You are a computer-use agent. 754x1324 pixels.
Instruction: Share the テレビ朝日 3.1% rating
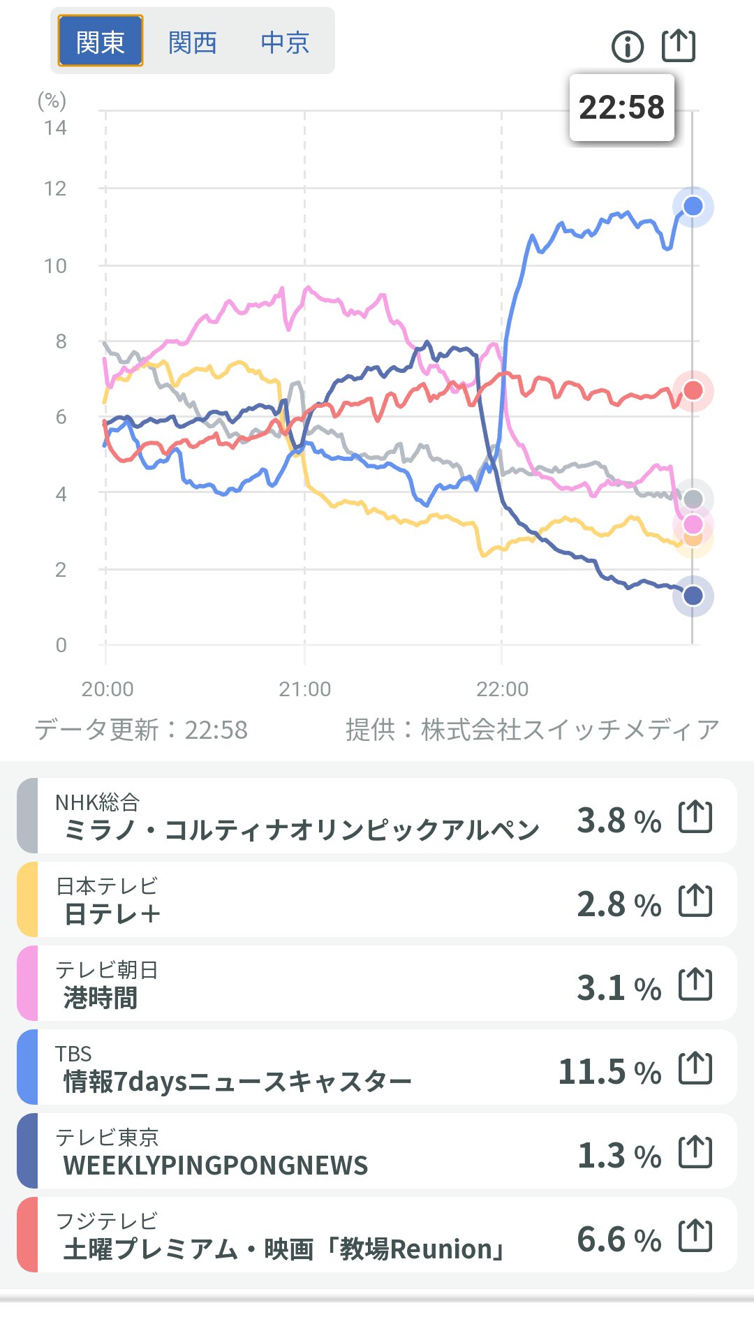pos(695,984)
